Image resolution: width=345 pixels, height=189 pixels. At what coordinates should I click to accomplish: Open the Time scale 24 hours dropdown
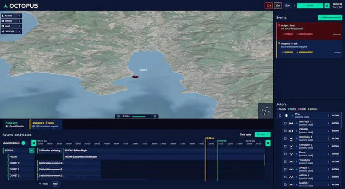263,134
